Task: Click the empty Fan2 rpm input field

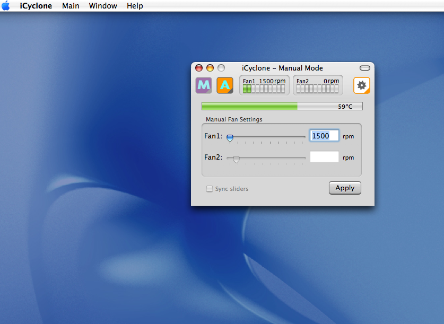Action: 324,157
